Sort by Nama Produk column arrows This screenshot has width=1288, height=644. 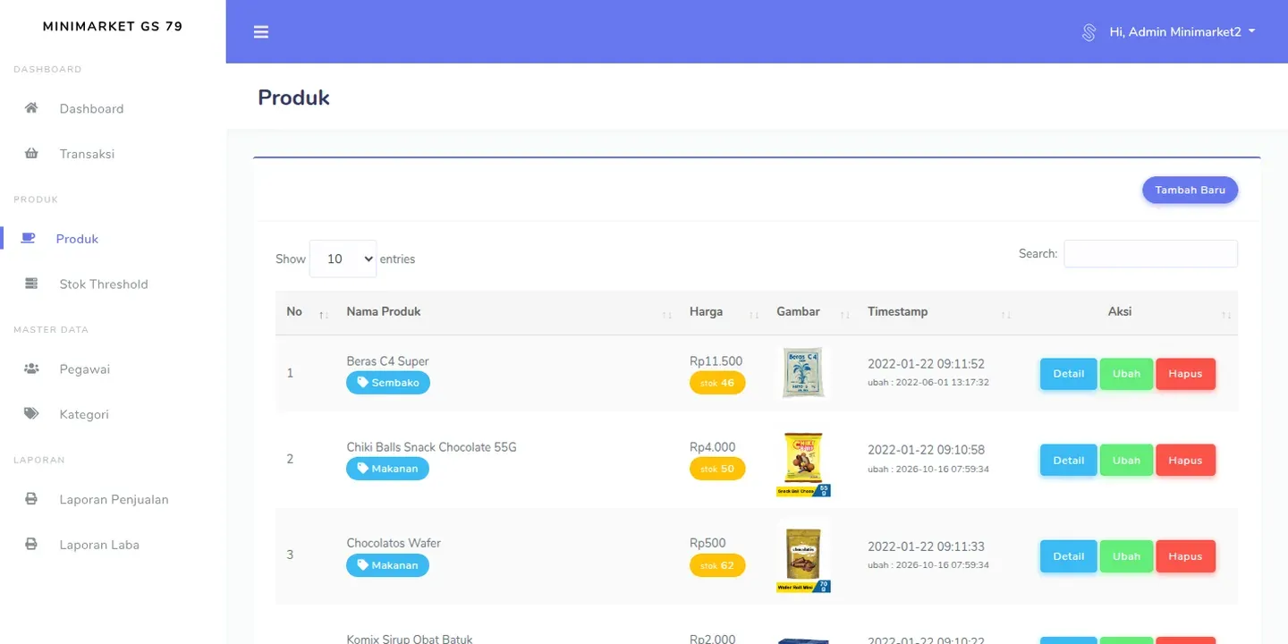(x=667, y=315)
